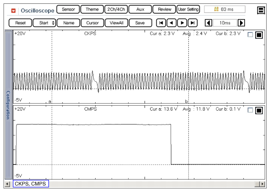This screenshot has height=192, width=270.
Task: Open the panel menu icon at top right
Action: pyautogui.click(x=261, y=10)
